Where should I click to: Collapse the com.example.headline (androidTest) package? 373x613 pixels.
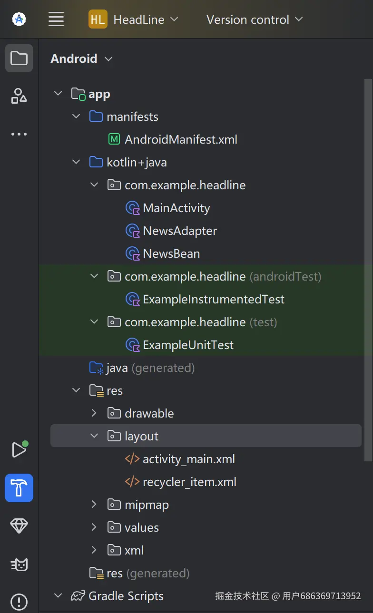pos(94,276)
